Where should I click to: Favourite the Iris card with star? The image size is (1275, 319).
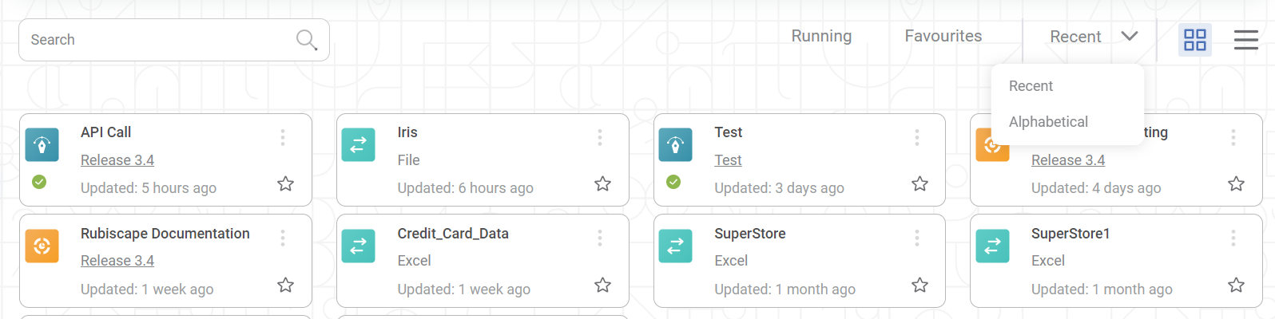coord(602,184)
